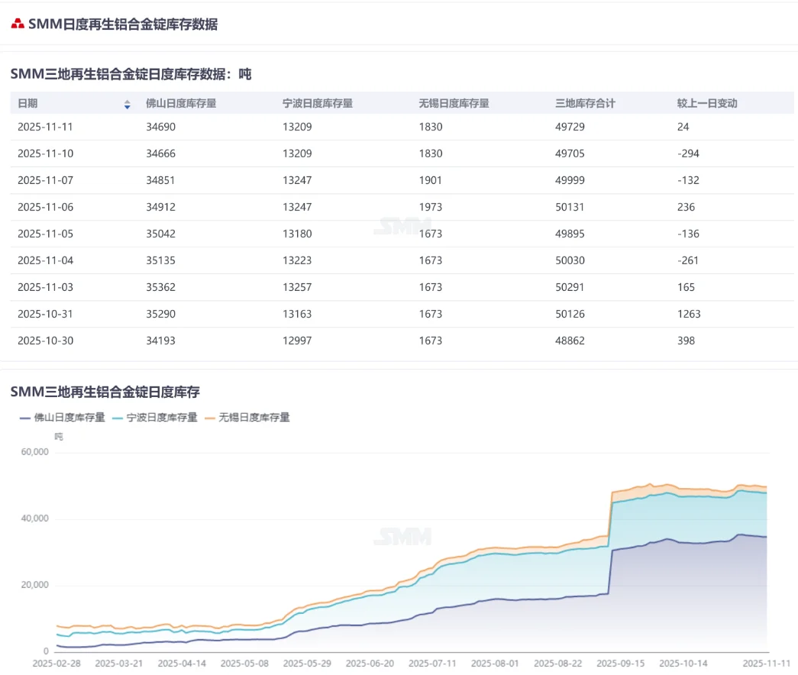Click Foshan value 35362

point(161,287)
